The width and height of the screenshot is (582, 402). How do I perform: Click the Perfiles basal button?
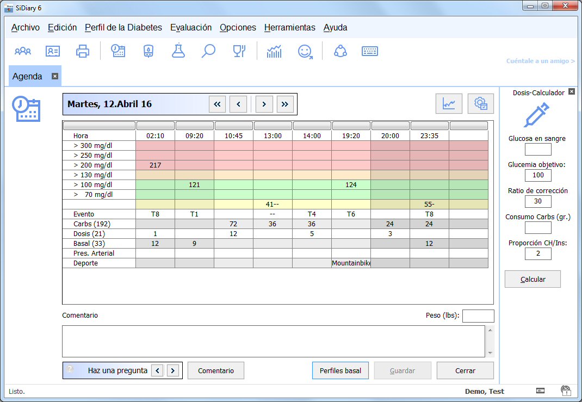pos(340,370)
